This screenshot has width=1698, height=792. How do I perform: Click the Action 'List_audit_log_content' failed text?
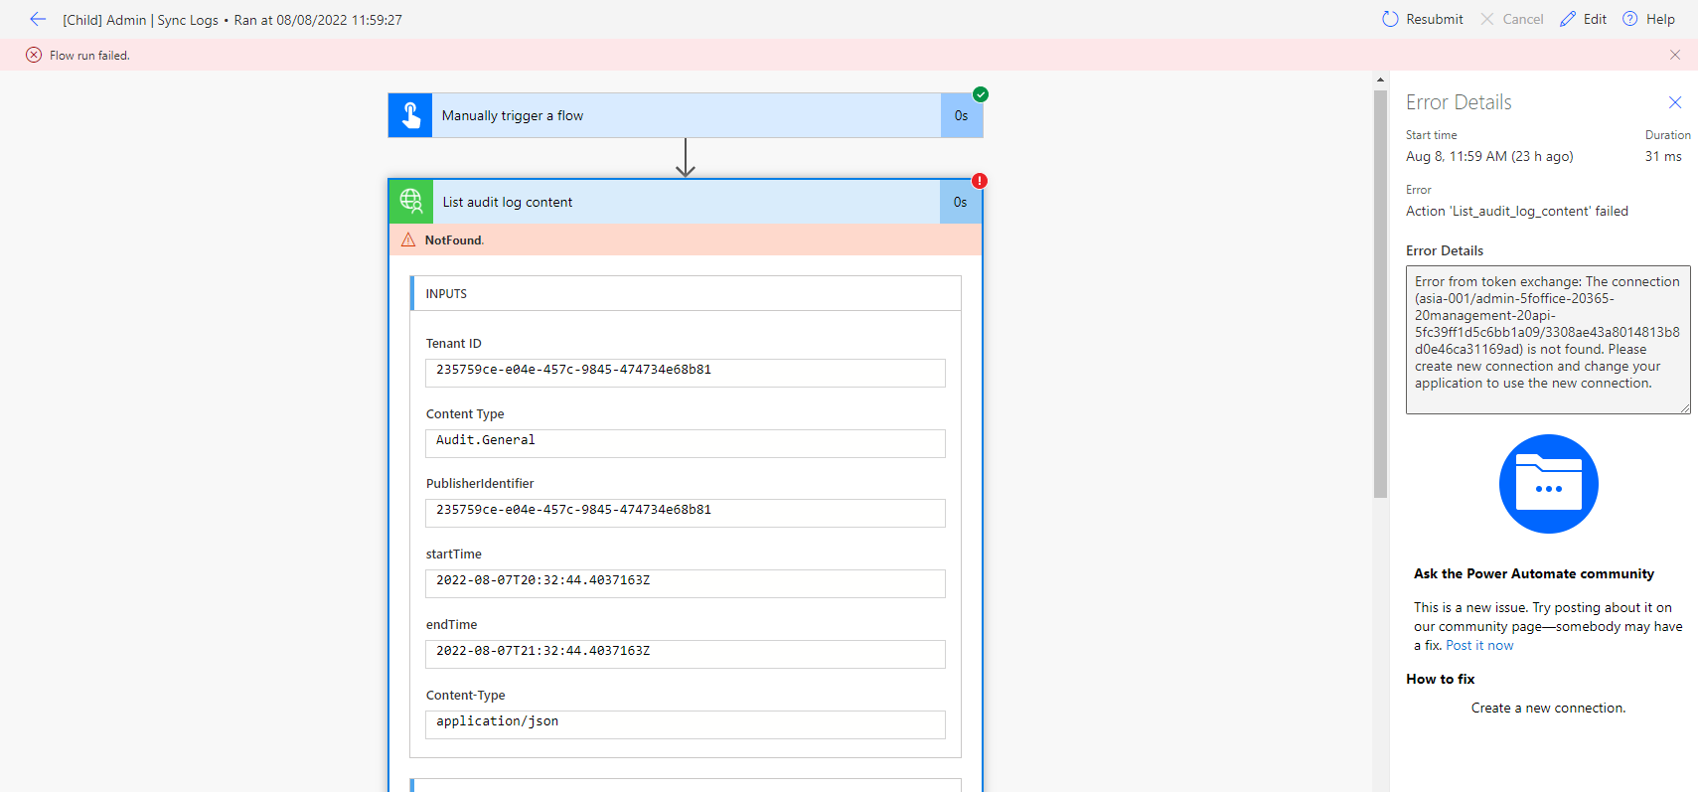pyautogui.click(x=1517, y=212)
